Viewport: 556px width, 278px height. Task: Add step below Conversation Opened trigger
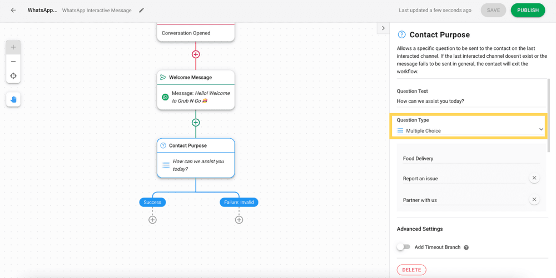tap(196, 54)
